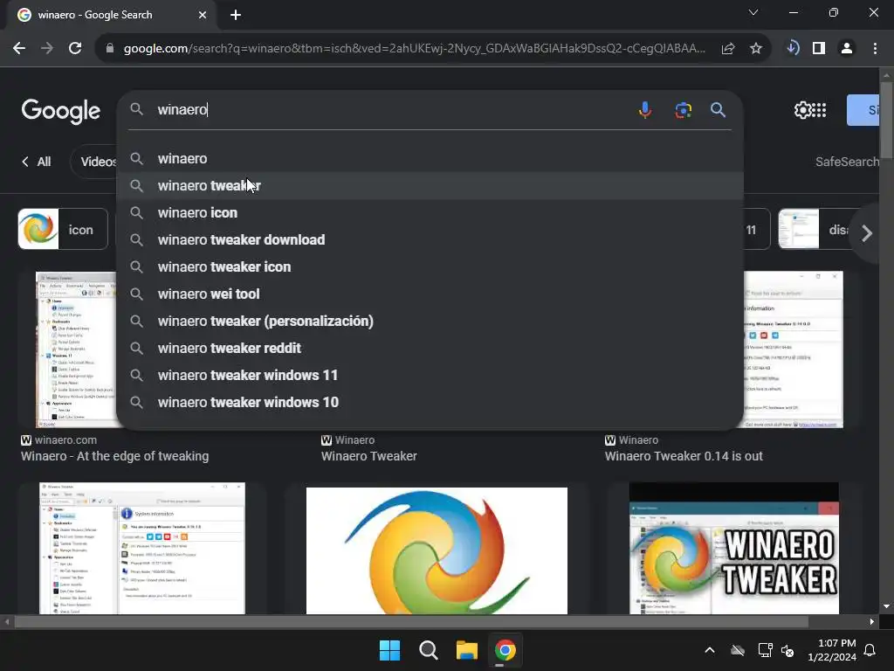
Task: Open WINAERO TWEAKER video-style thumbnail
Action: pos(733,549)
